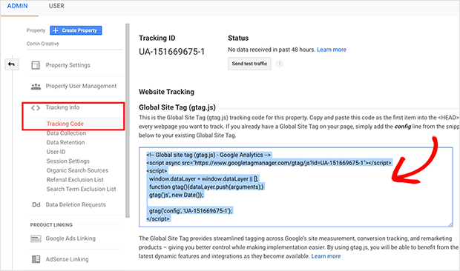Open Property Settings
This screenshot has height=271, width=460.
[x=68, y=65]
